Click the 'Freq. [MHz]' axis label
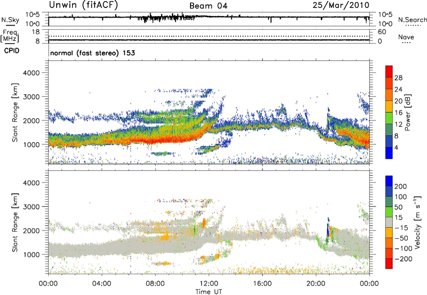Image resolution: width=427 pixels, height=295 pixels. pyautogui.click(x=10, y=36)
